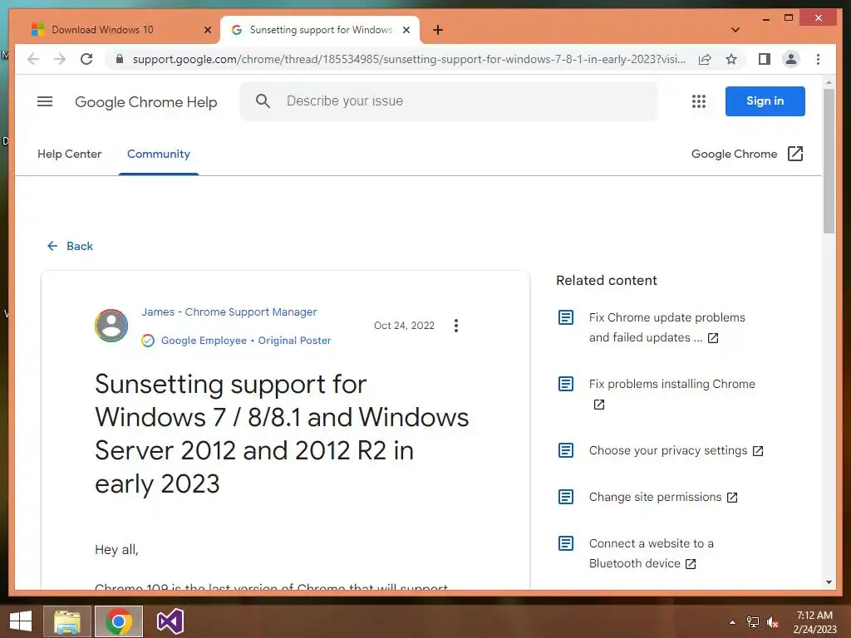Open the hamburger main menu
Screen dimensions: 851x638
[x=45, y=101]
